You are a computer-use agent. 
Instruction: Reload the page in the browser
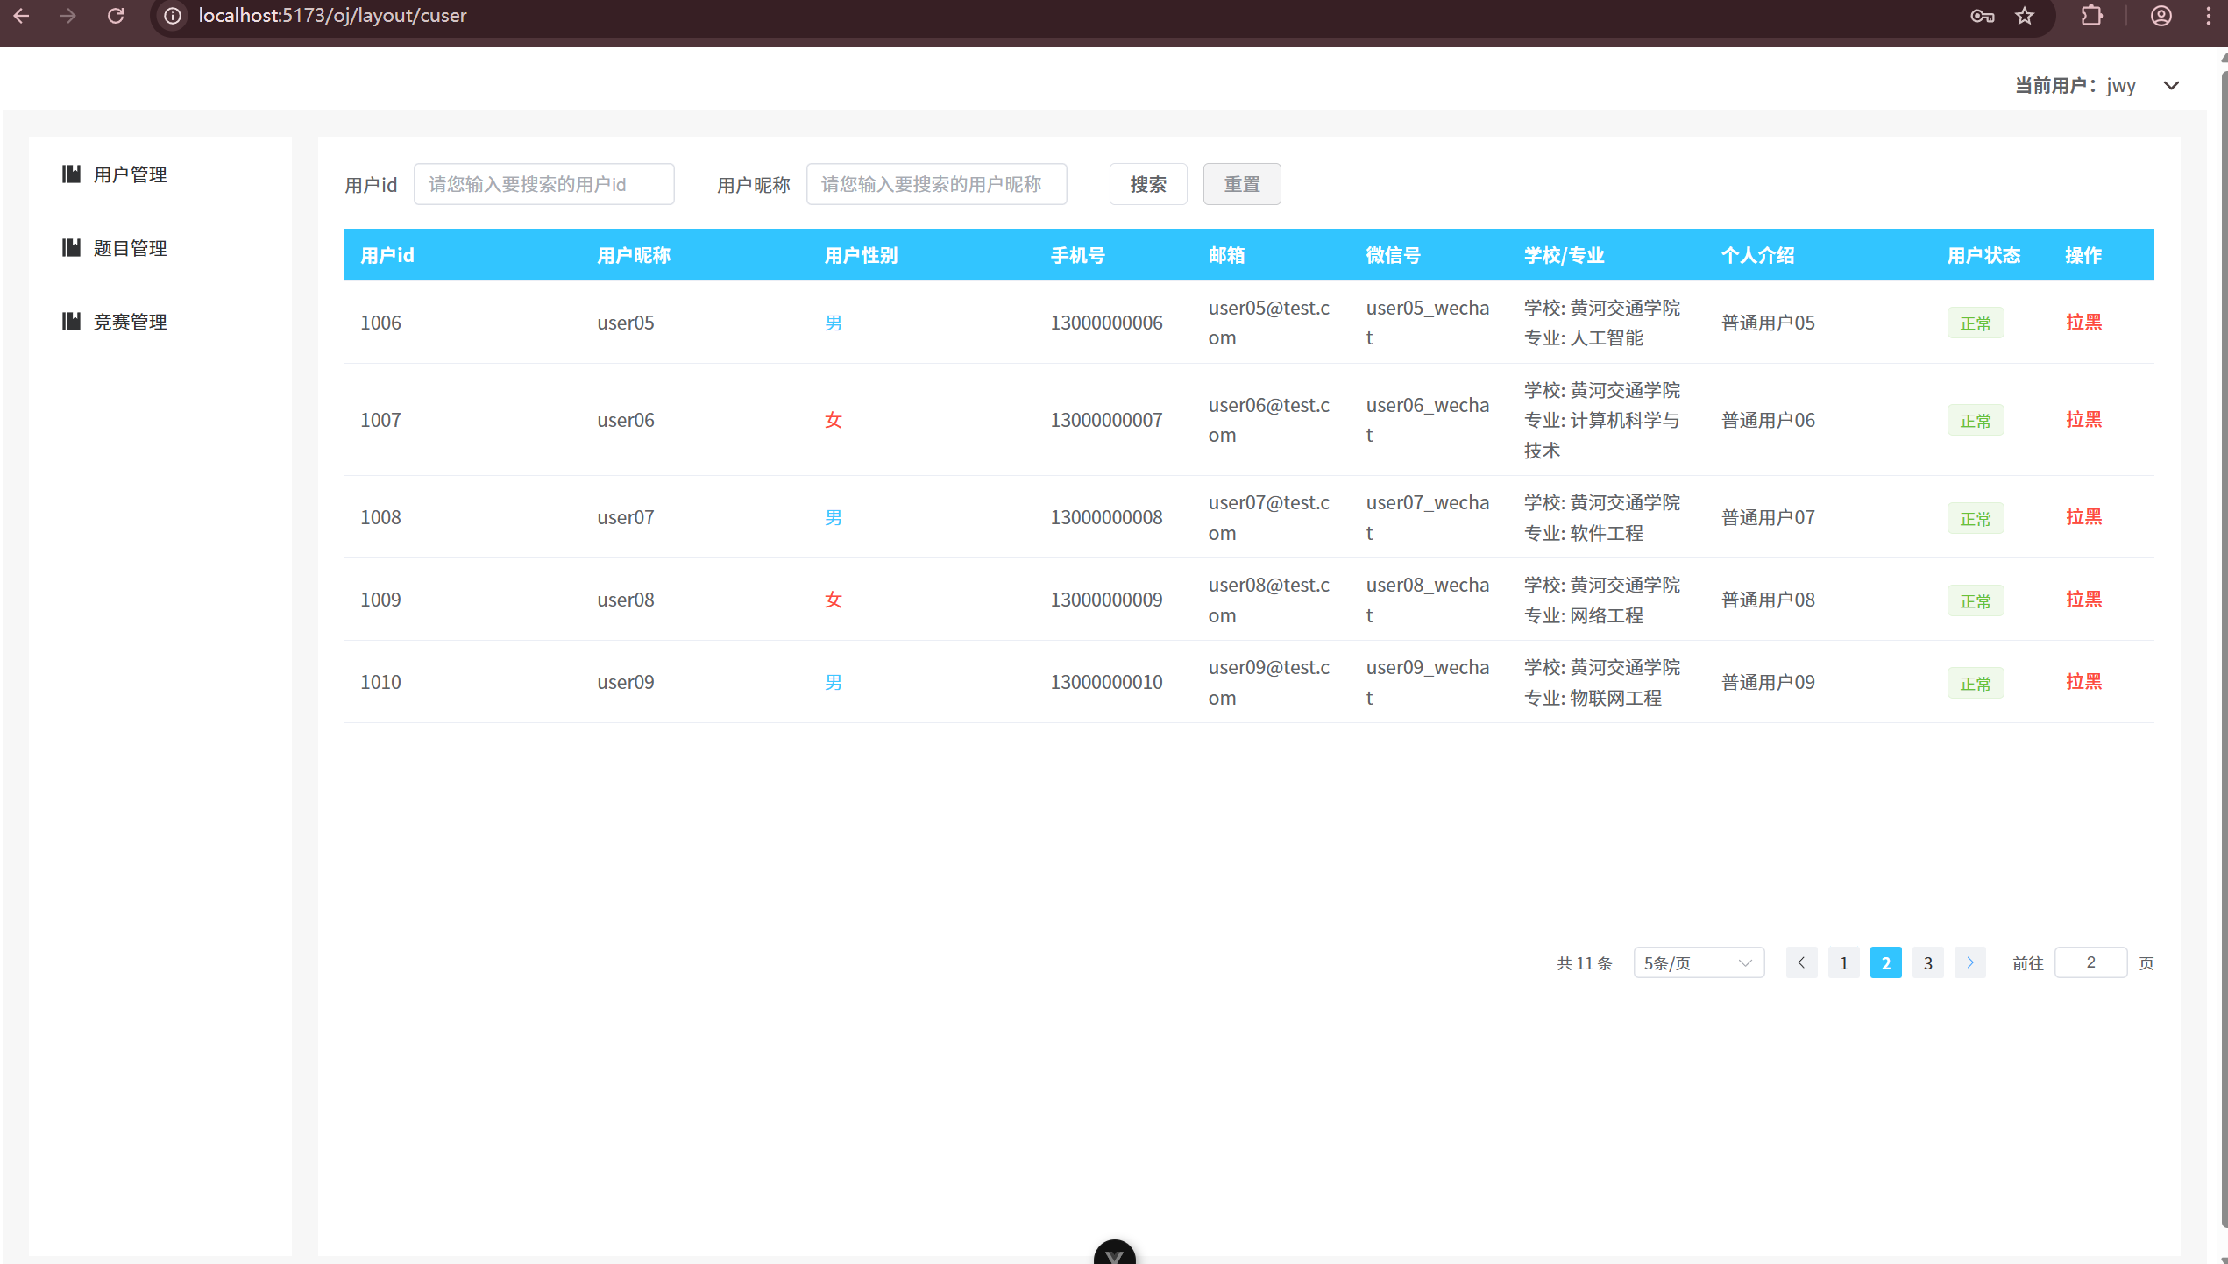[115, 16]
